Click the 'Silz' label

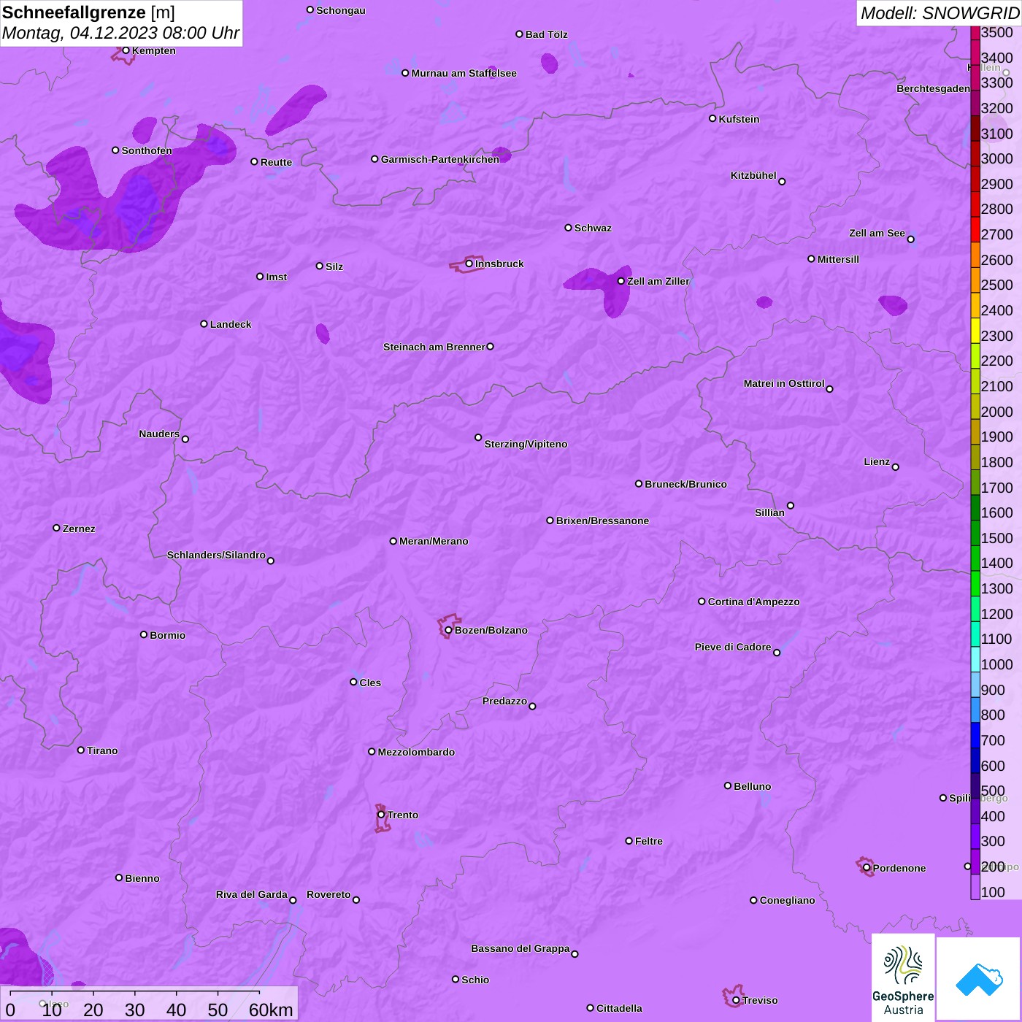(334, 266)
